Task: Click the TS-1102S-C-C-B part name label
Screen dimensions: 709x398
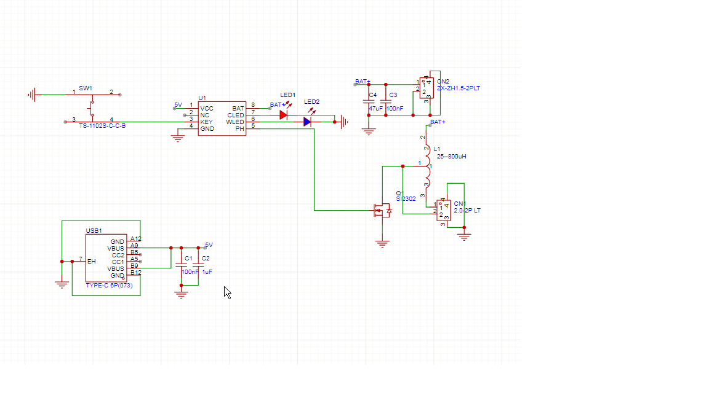Action: (102, 126)
